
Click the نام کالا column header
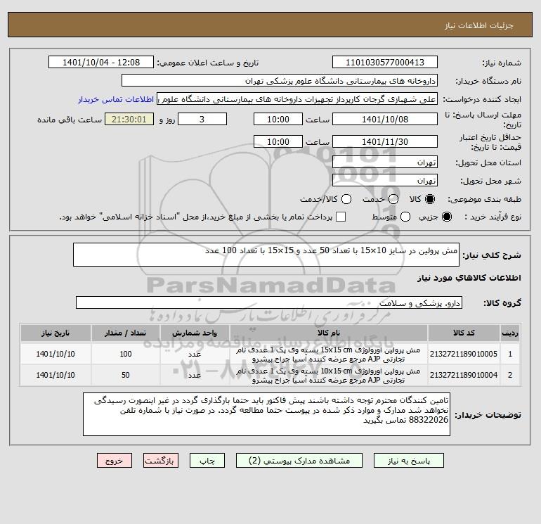[329, 333]
